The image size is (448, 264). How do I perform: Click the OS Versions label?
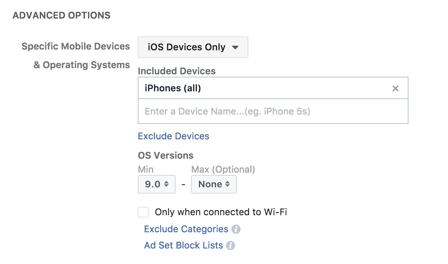(166, 156)
